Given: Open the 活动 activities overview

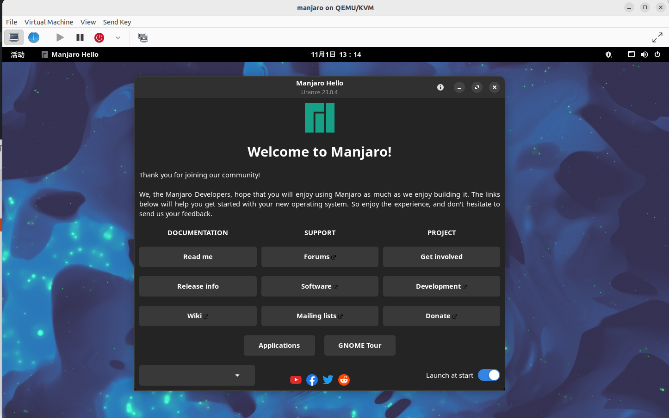Looking at the screenshot, I should (x=18, y=55).
